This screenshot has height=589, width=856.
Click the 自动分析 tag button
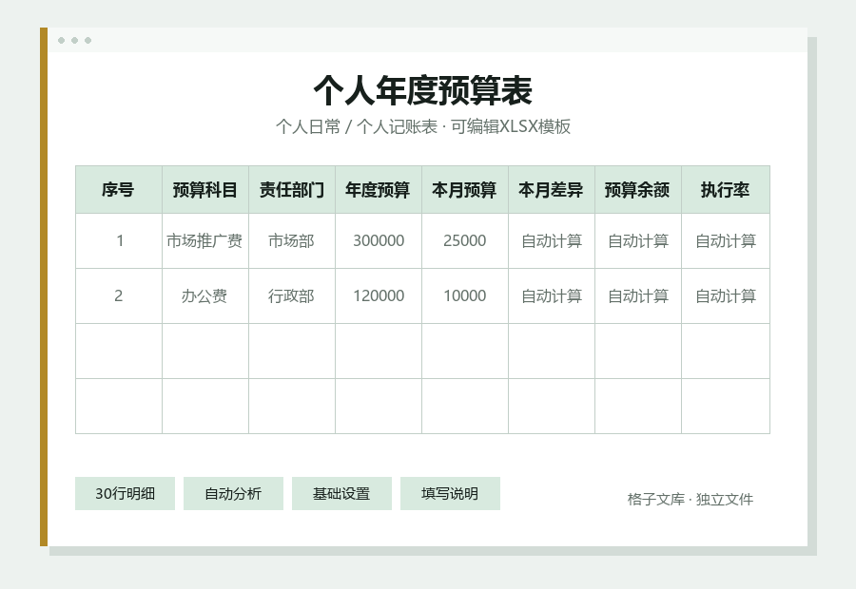[x=233, y=494]
